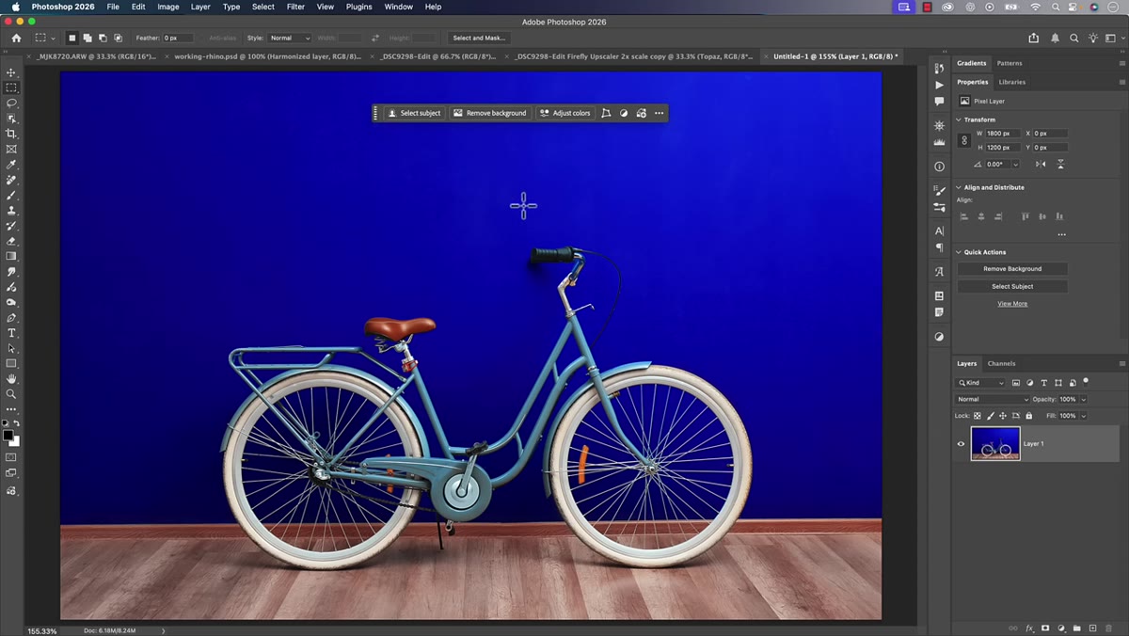Open the Paragraph panel icon in the dock
1129x636 pixels.
tap(939, 247)
